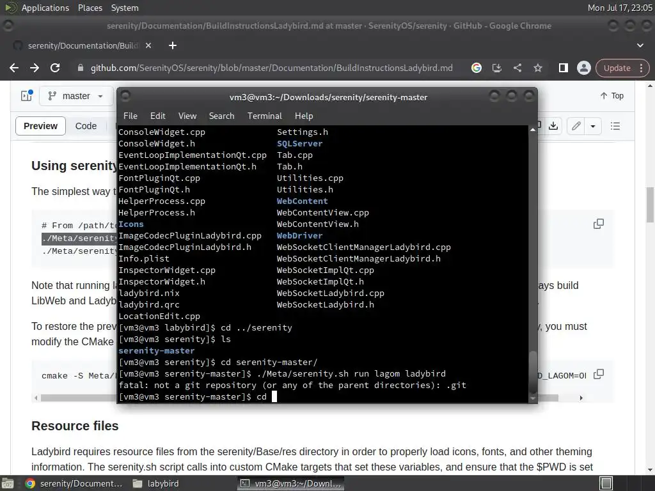Click serenity-master directory in terminal output

(157, 351)
